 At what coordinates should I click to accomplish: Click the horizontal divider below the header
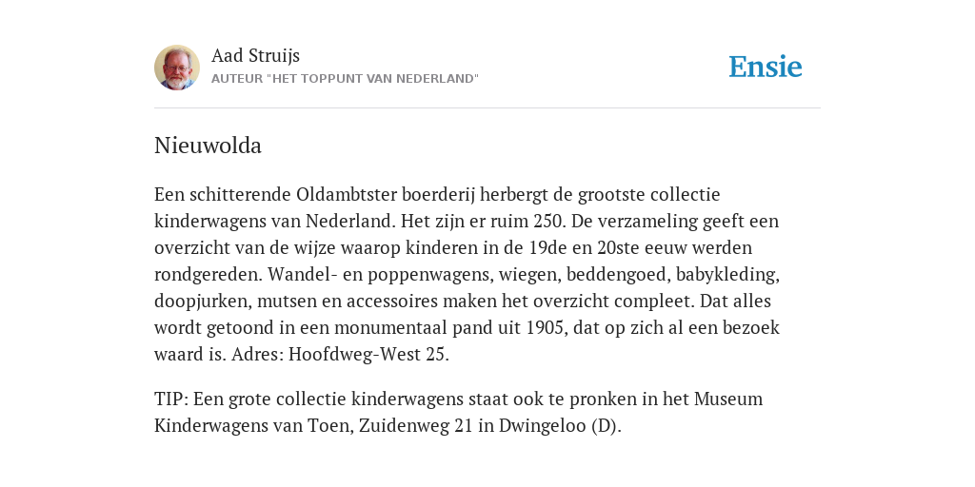487,108
